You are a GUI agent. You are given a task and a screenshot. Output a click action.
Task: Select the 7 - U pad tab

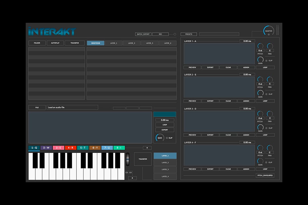click(x=107, y=148)
